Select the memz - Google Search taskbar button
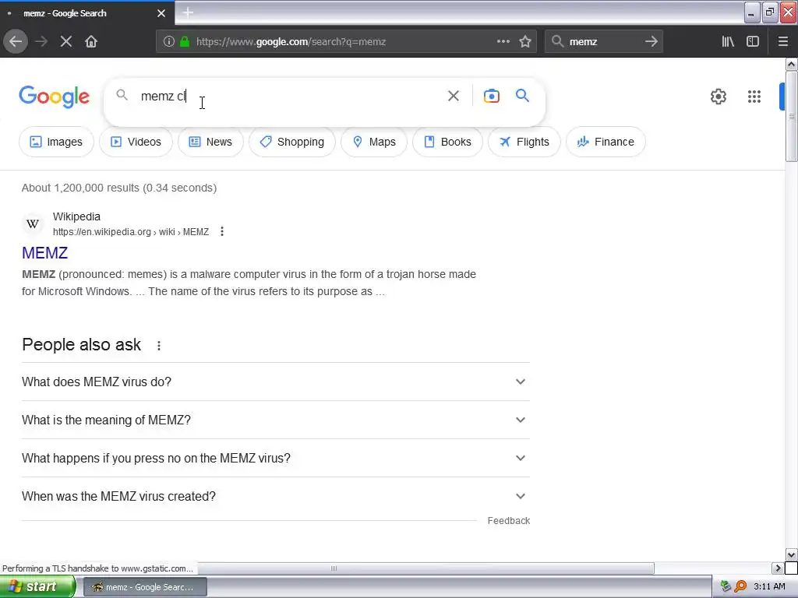 pos(145,587)
